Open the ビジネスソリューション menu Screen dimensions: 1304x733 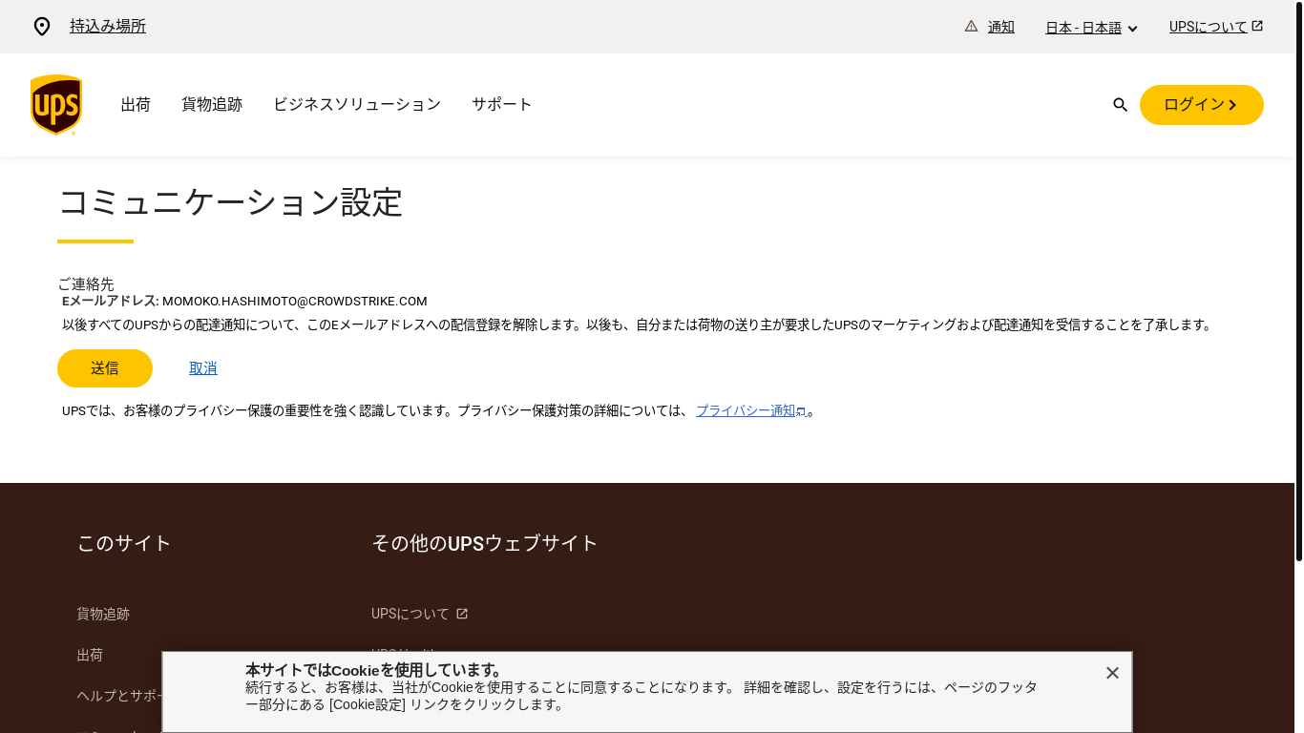click(x=357, y=105)
